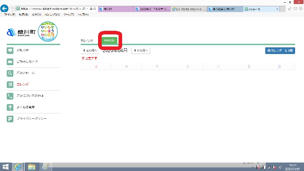Click the magnifier search sidebar icon

point(10,73)
